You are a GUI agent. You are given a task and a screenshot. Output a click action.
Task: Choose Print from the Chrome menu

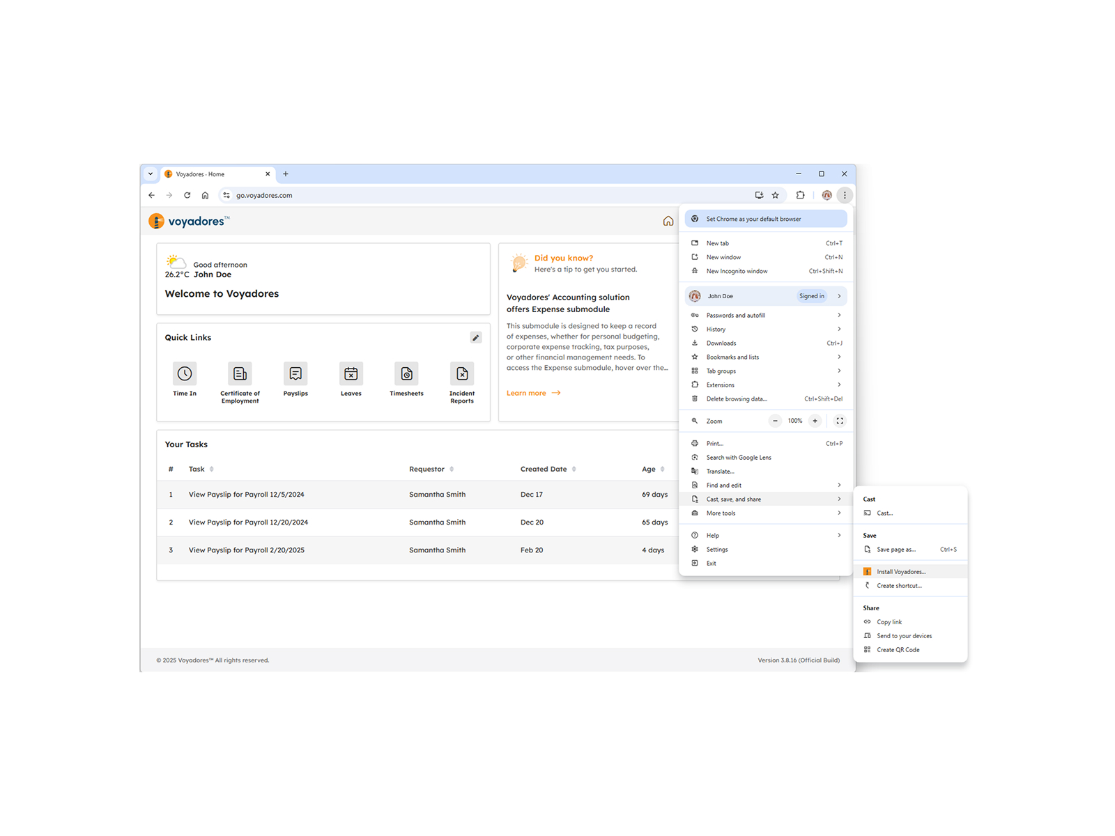point(766,444)
